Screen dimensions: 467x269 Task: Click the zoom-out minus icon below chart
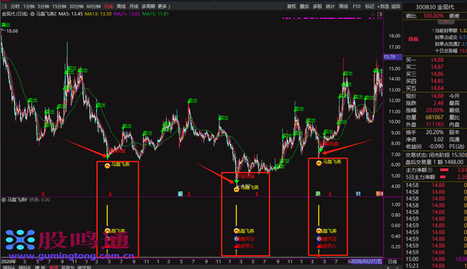coord(397,267)
